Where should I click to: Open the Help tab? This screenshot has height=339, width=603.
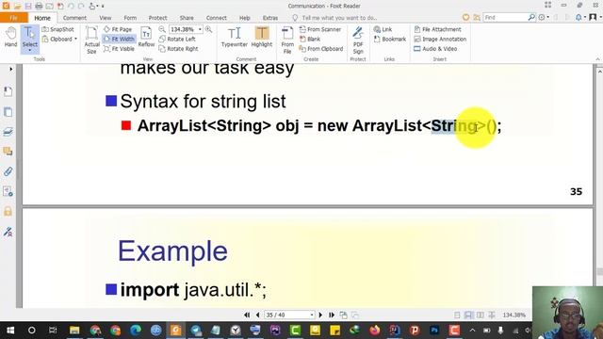click(x=245, y=18)
